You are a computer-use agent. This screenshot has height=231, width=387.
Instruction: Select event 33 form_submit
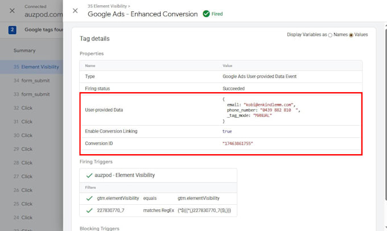coord(32,94)
